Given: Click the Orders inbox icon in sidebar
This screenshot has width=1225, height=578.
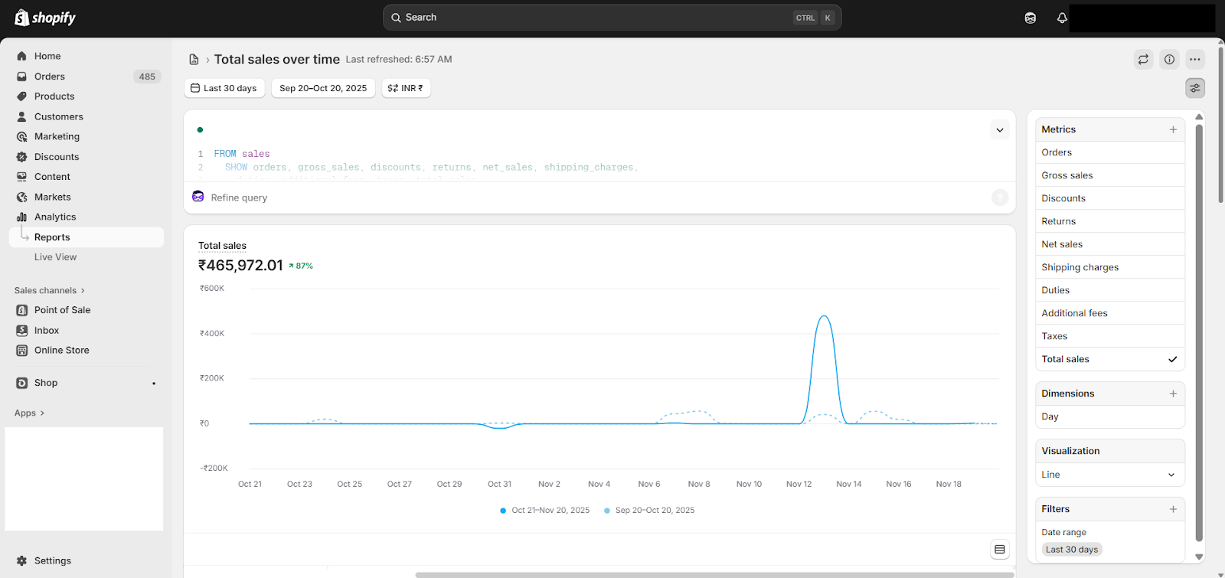Looking at the screenshot, I should (x=21, y=77).
